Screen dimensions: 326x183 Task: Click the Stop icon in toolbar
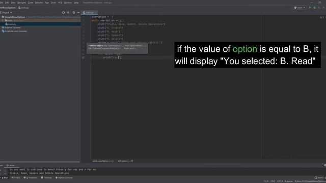324,8
